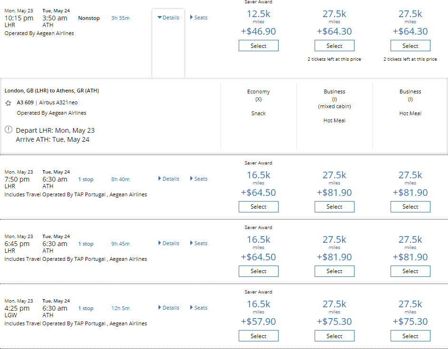Open Seats for the 10:15 pm nonstop flight
The image size is (448, 349).
(199, 18)
